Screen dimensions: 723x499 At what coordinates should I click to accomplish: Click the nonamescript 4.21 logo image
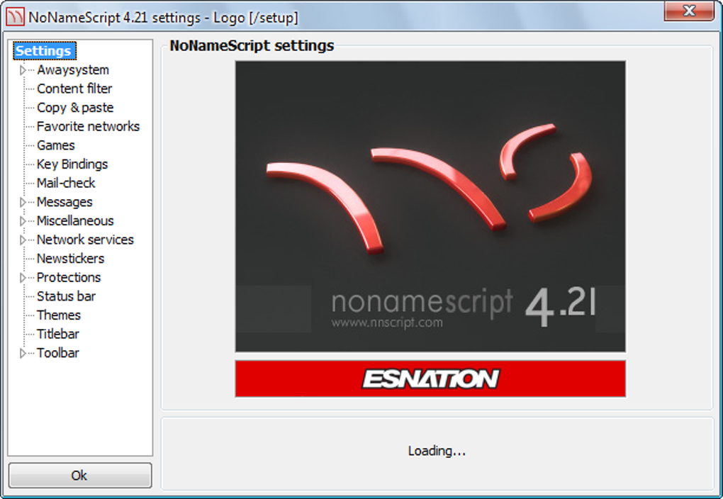point(430,206)
